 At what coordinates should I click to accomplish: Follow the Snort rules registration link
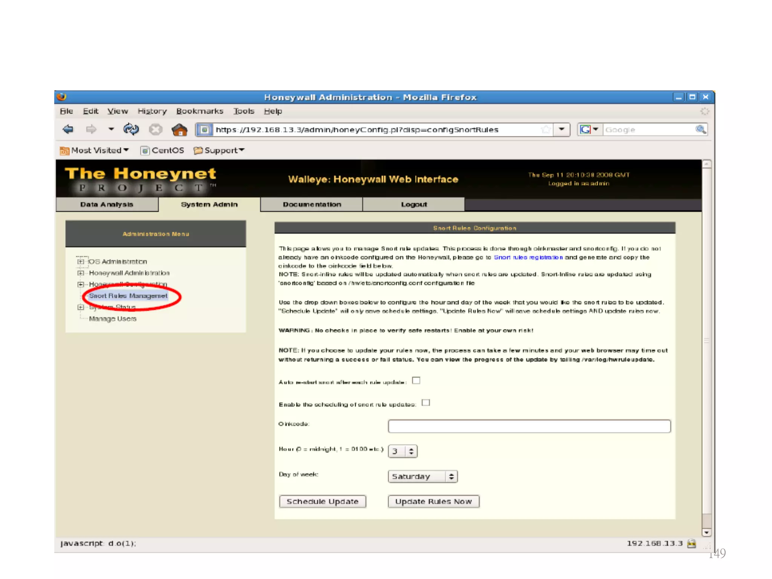click(x=528, y=257)
